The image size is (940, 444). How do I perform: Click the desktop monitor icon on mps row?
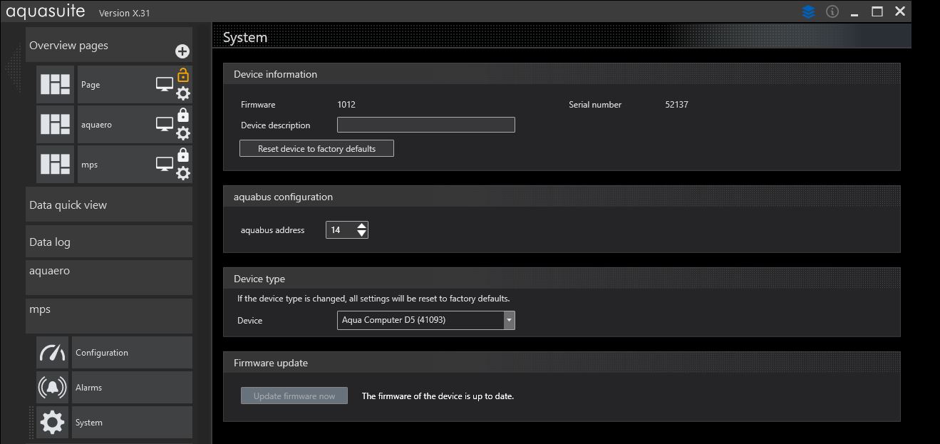(165, 165)
